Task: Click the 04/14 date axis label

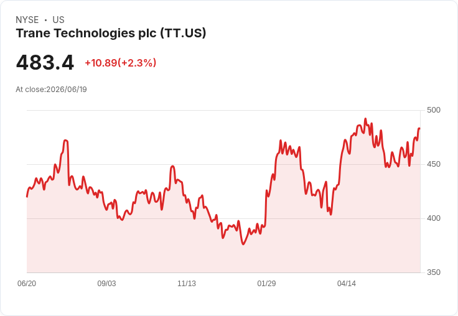Action: [x=347, y=283]
